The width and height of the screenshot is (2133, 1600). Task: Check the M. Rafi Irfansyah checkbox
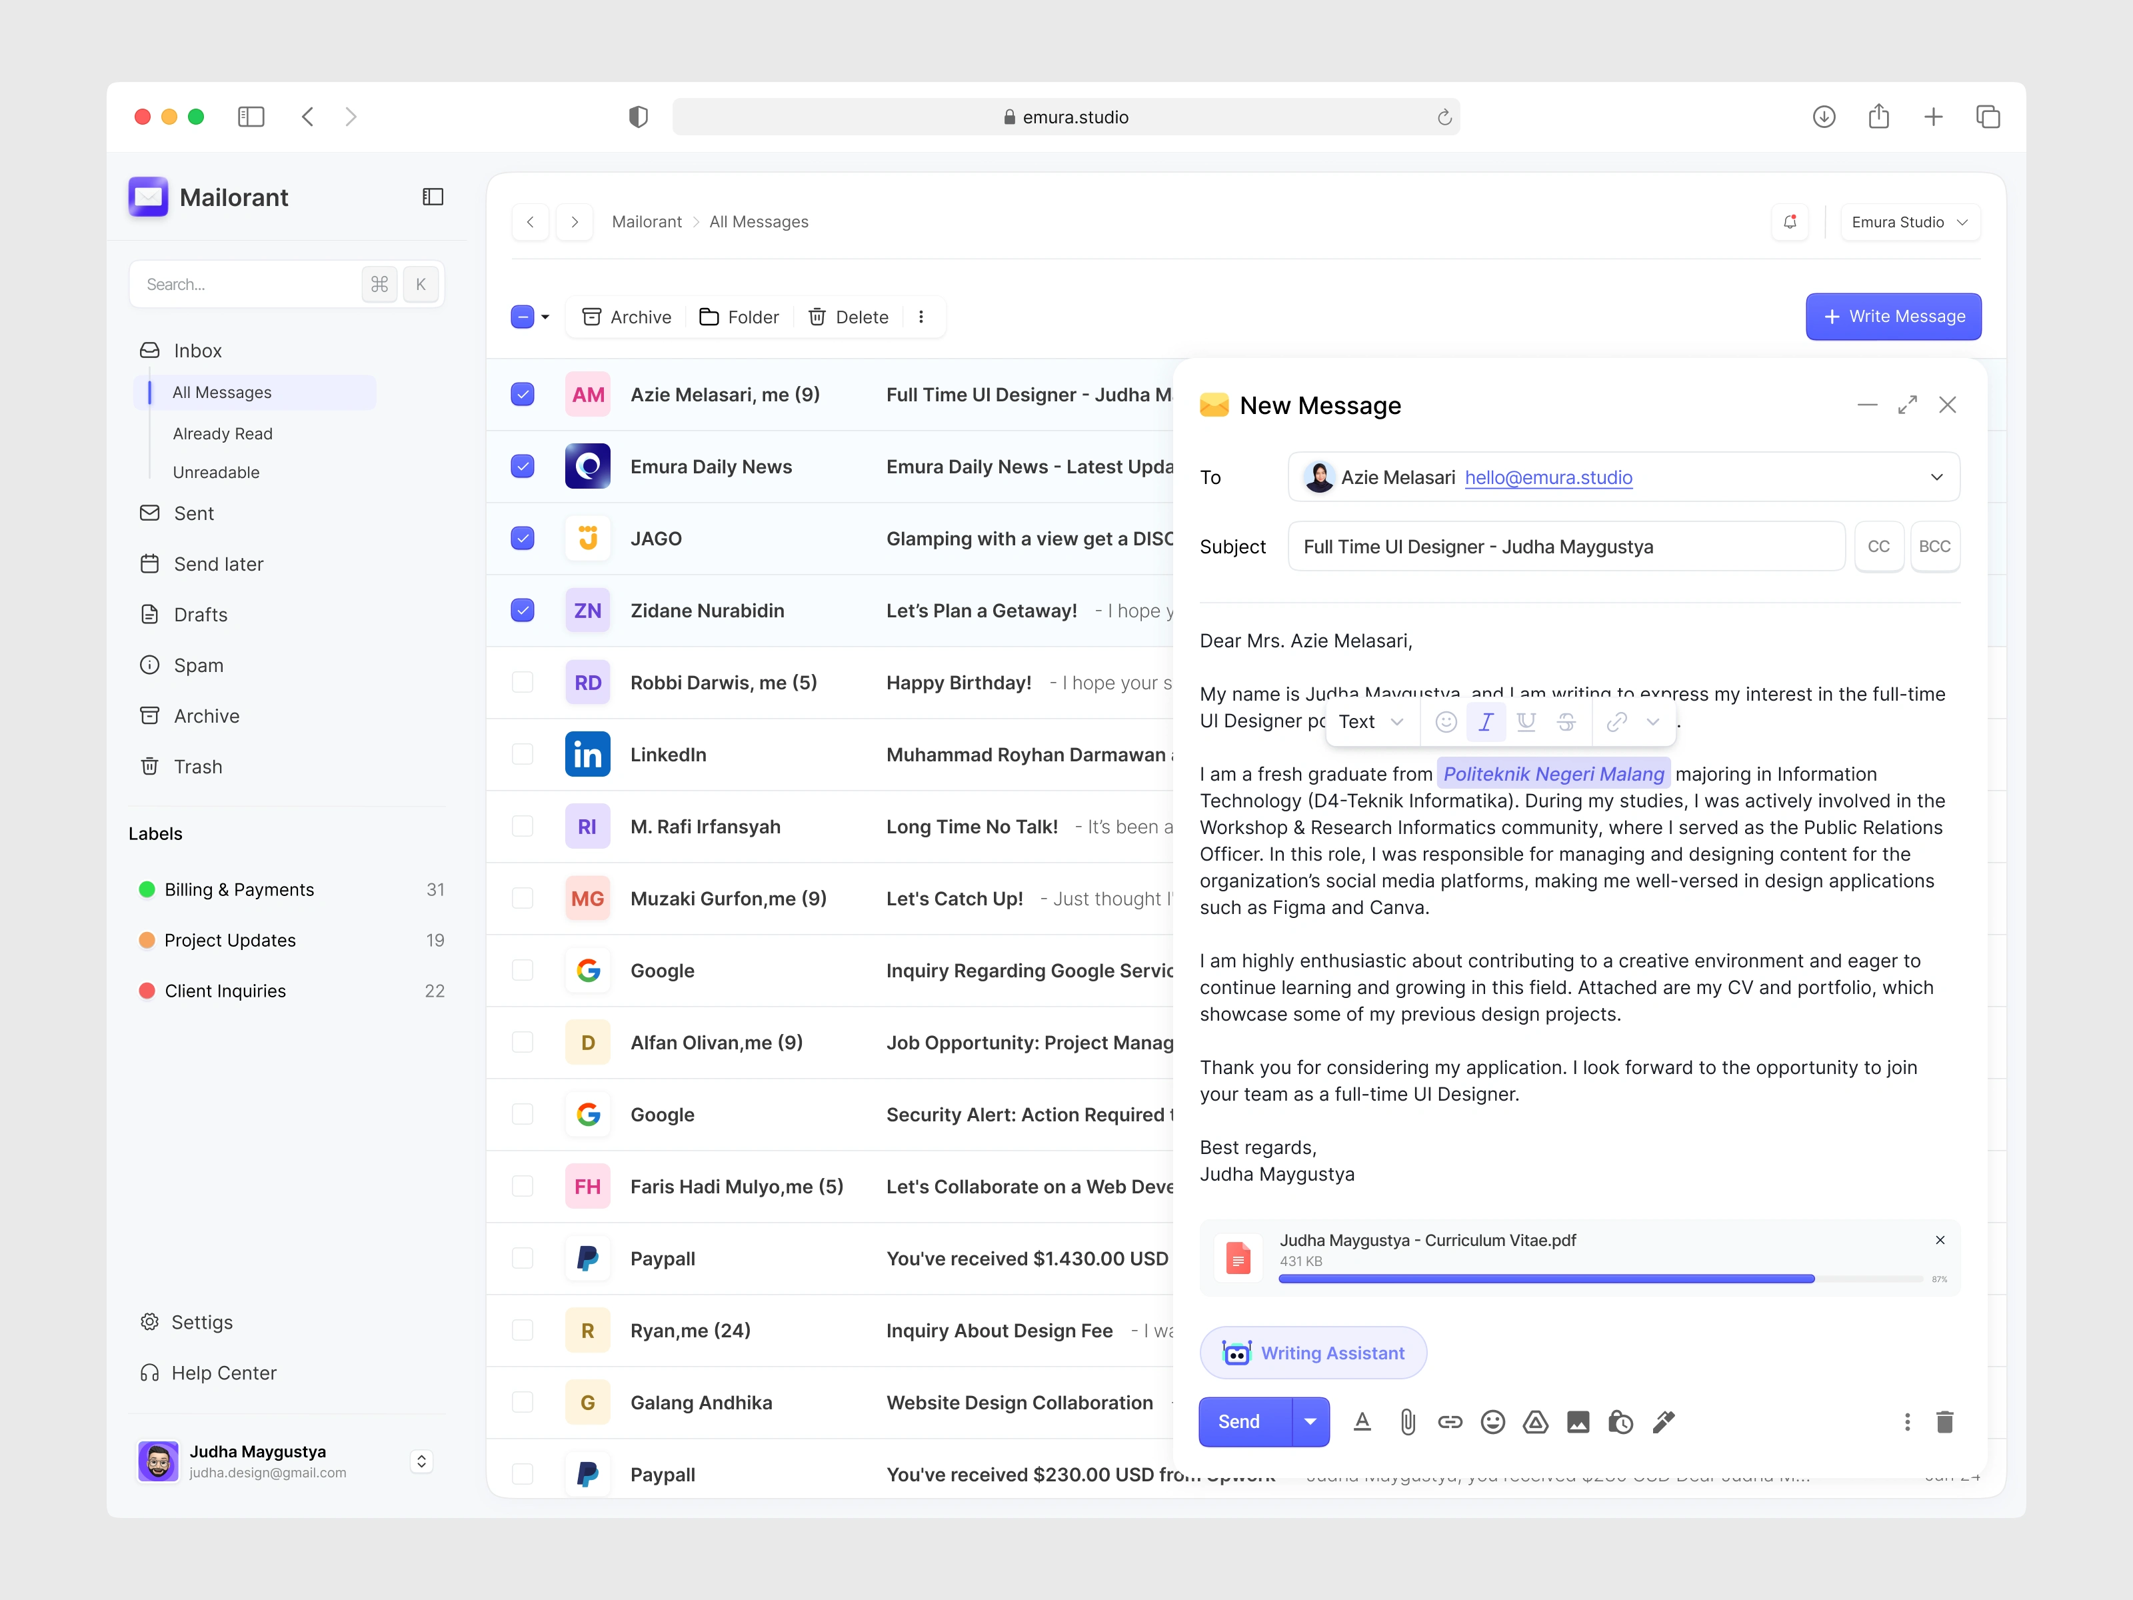[523, 827]
